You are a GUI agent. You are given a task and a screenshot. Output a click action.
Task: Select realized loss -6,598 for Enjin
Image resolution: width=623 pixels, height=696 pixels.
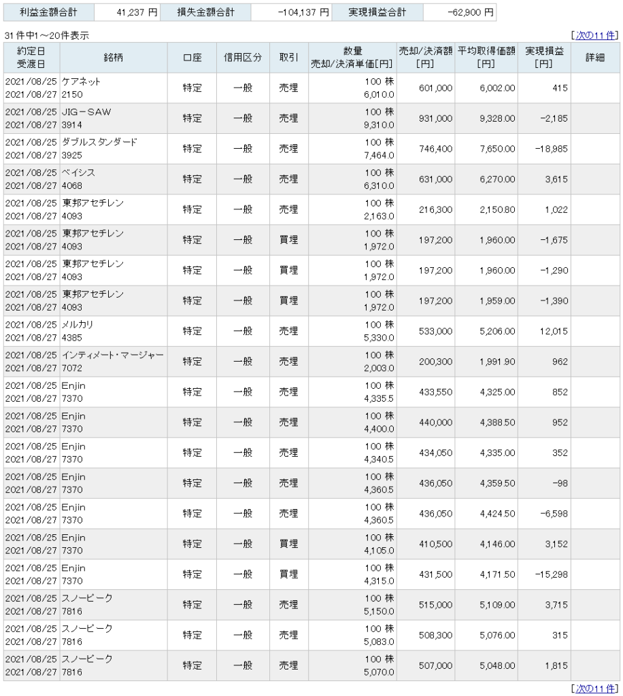click(554, 514)
